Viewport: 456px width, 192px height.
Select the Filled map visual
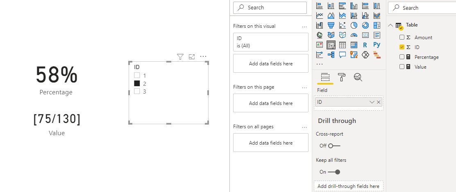(331, 35)
